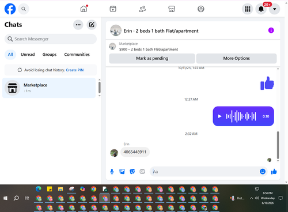Open the Marketplace storefront icon in top bar
This screenshot has height=212, width=288.
pyautogui.click(x=172, y=9)
